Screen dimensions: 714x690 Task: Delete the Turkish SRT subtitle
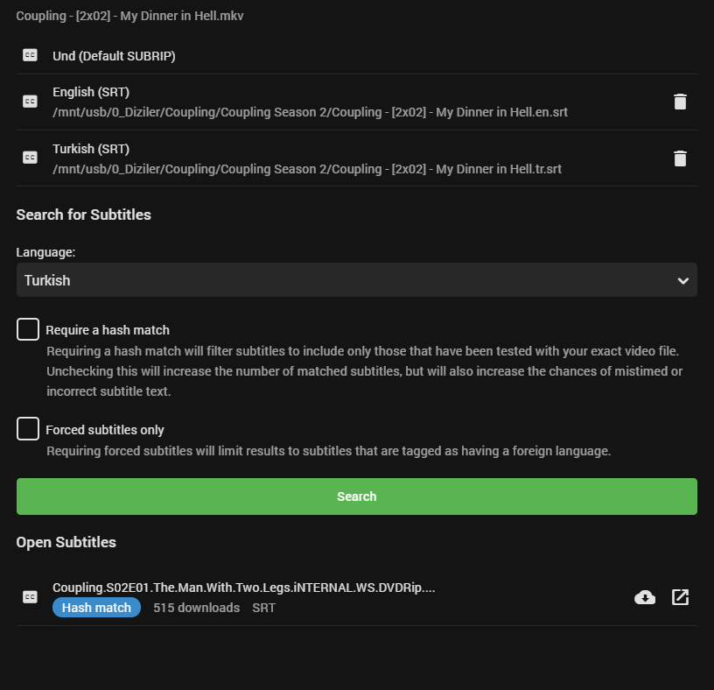click(680, 158)
